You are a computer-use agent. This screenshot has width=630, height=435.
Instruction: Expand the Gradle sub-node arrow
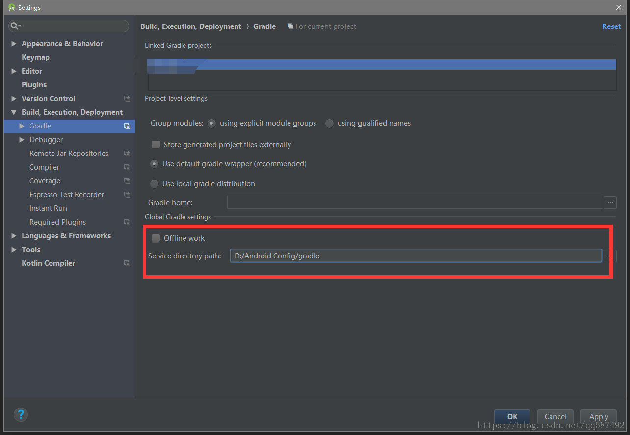(22, 126)
